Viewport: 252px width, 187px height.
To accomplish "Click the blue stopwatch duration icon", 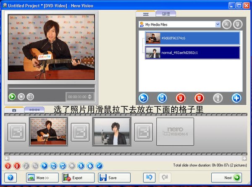I will point(90,166).
